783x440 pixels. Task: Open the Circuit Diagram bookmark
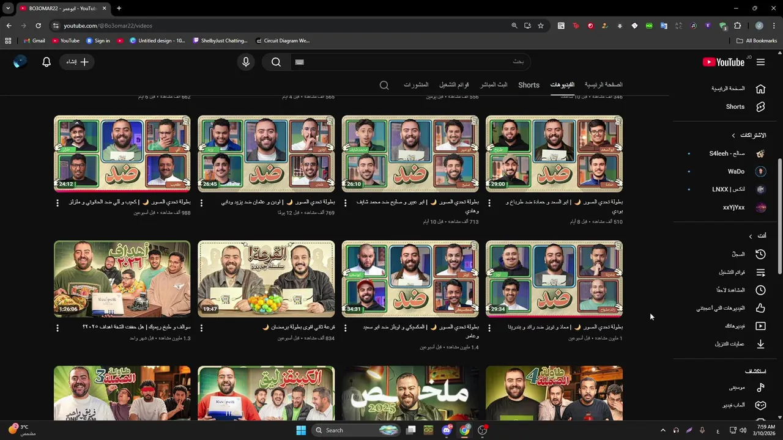point(282,41)
